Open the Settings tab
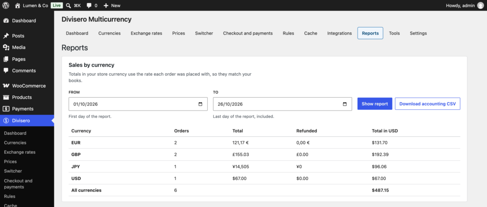 419,33
